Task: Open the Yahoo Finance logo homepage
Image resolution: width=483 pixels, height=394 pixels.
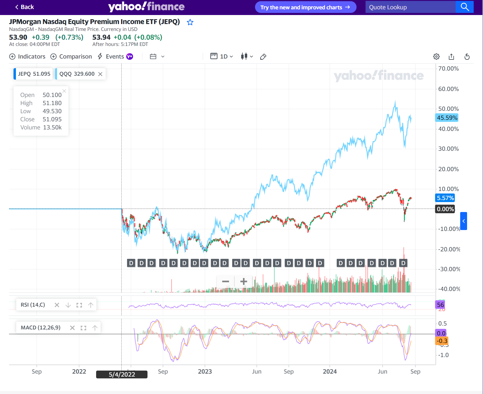Action: click(146, 7)
